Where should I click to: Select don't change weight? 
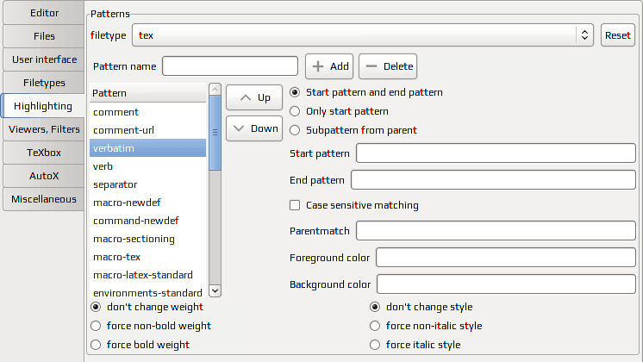tap(147, 307)
